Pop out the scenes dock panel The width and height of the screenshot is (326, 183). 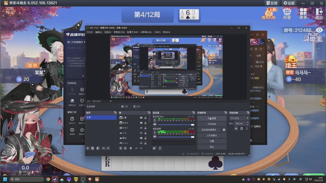point(115,113)
